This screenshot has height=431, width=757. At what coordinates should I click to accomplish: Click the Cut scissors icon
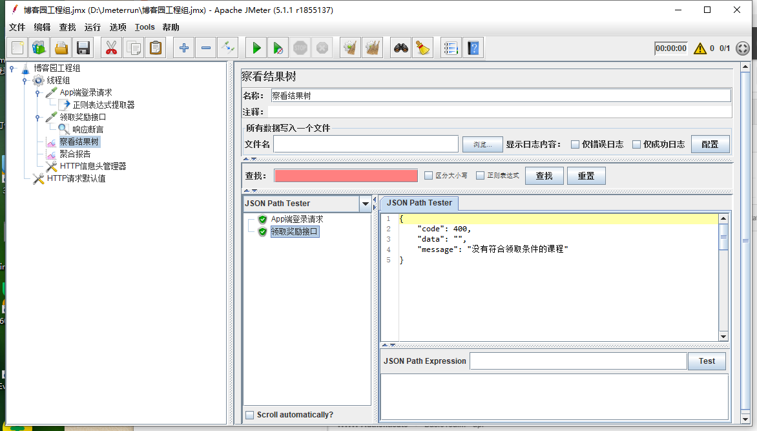pyautogui.click(x=112, y=48)
